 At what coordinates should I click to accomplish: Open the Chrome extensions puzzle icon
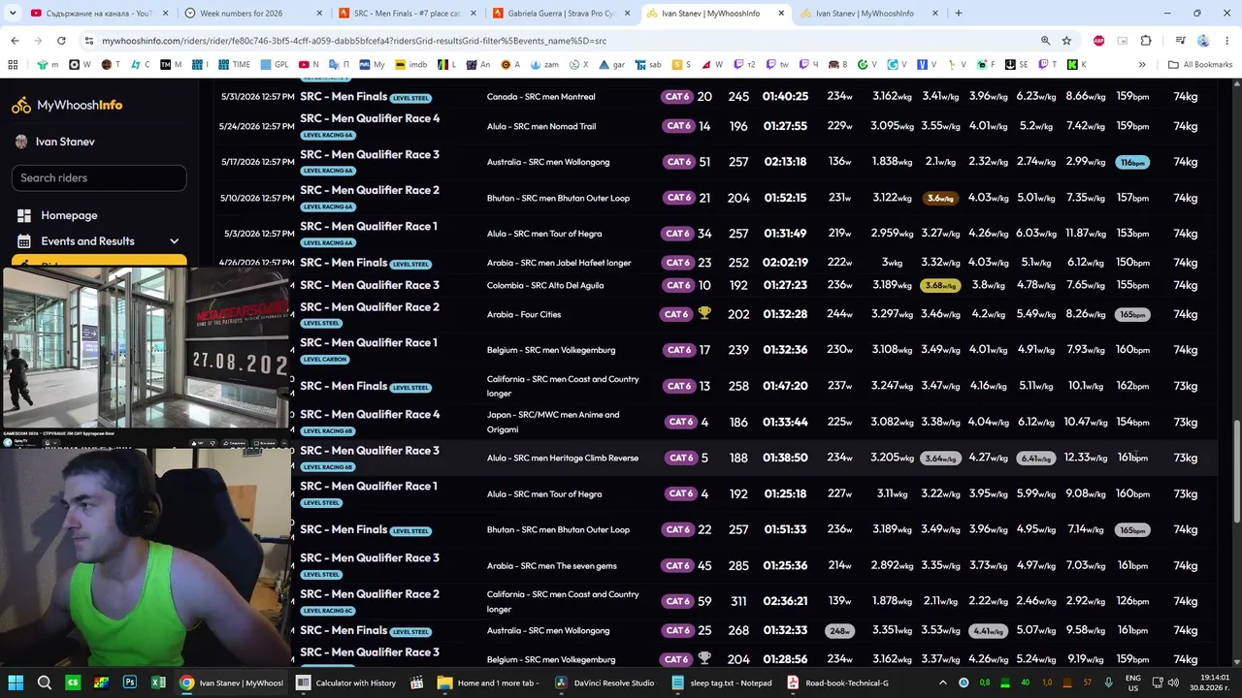coord(1146,41)
